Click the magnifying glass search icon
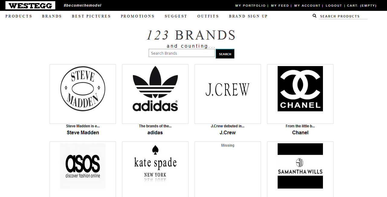 (314, 16)
